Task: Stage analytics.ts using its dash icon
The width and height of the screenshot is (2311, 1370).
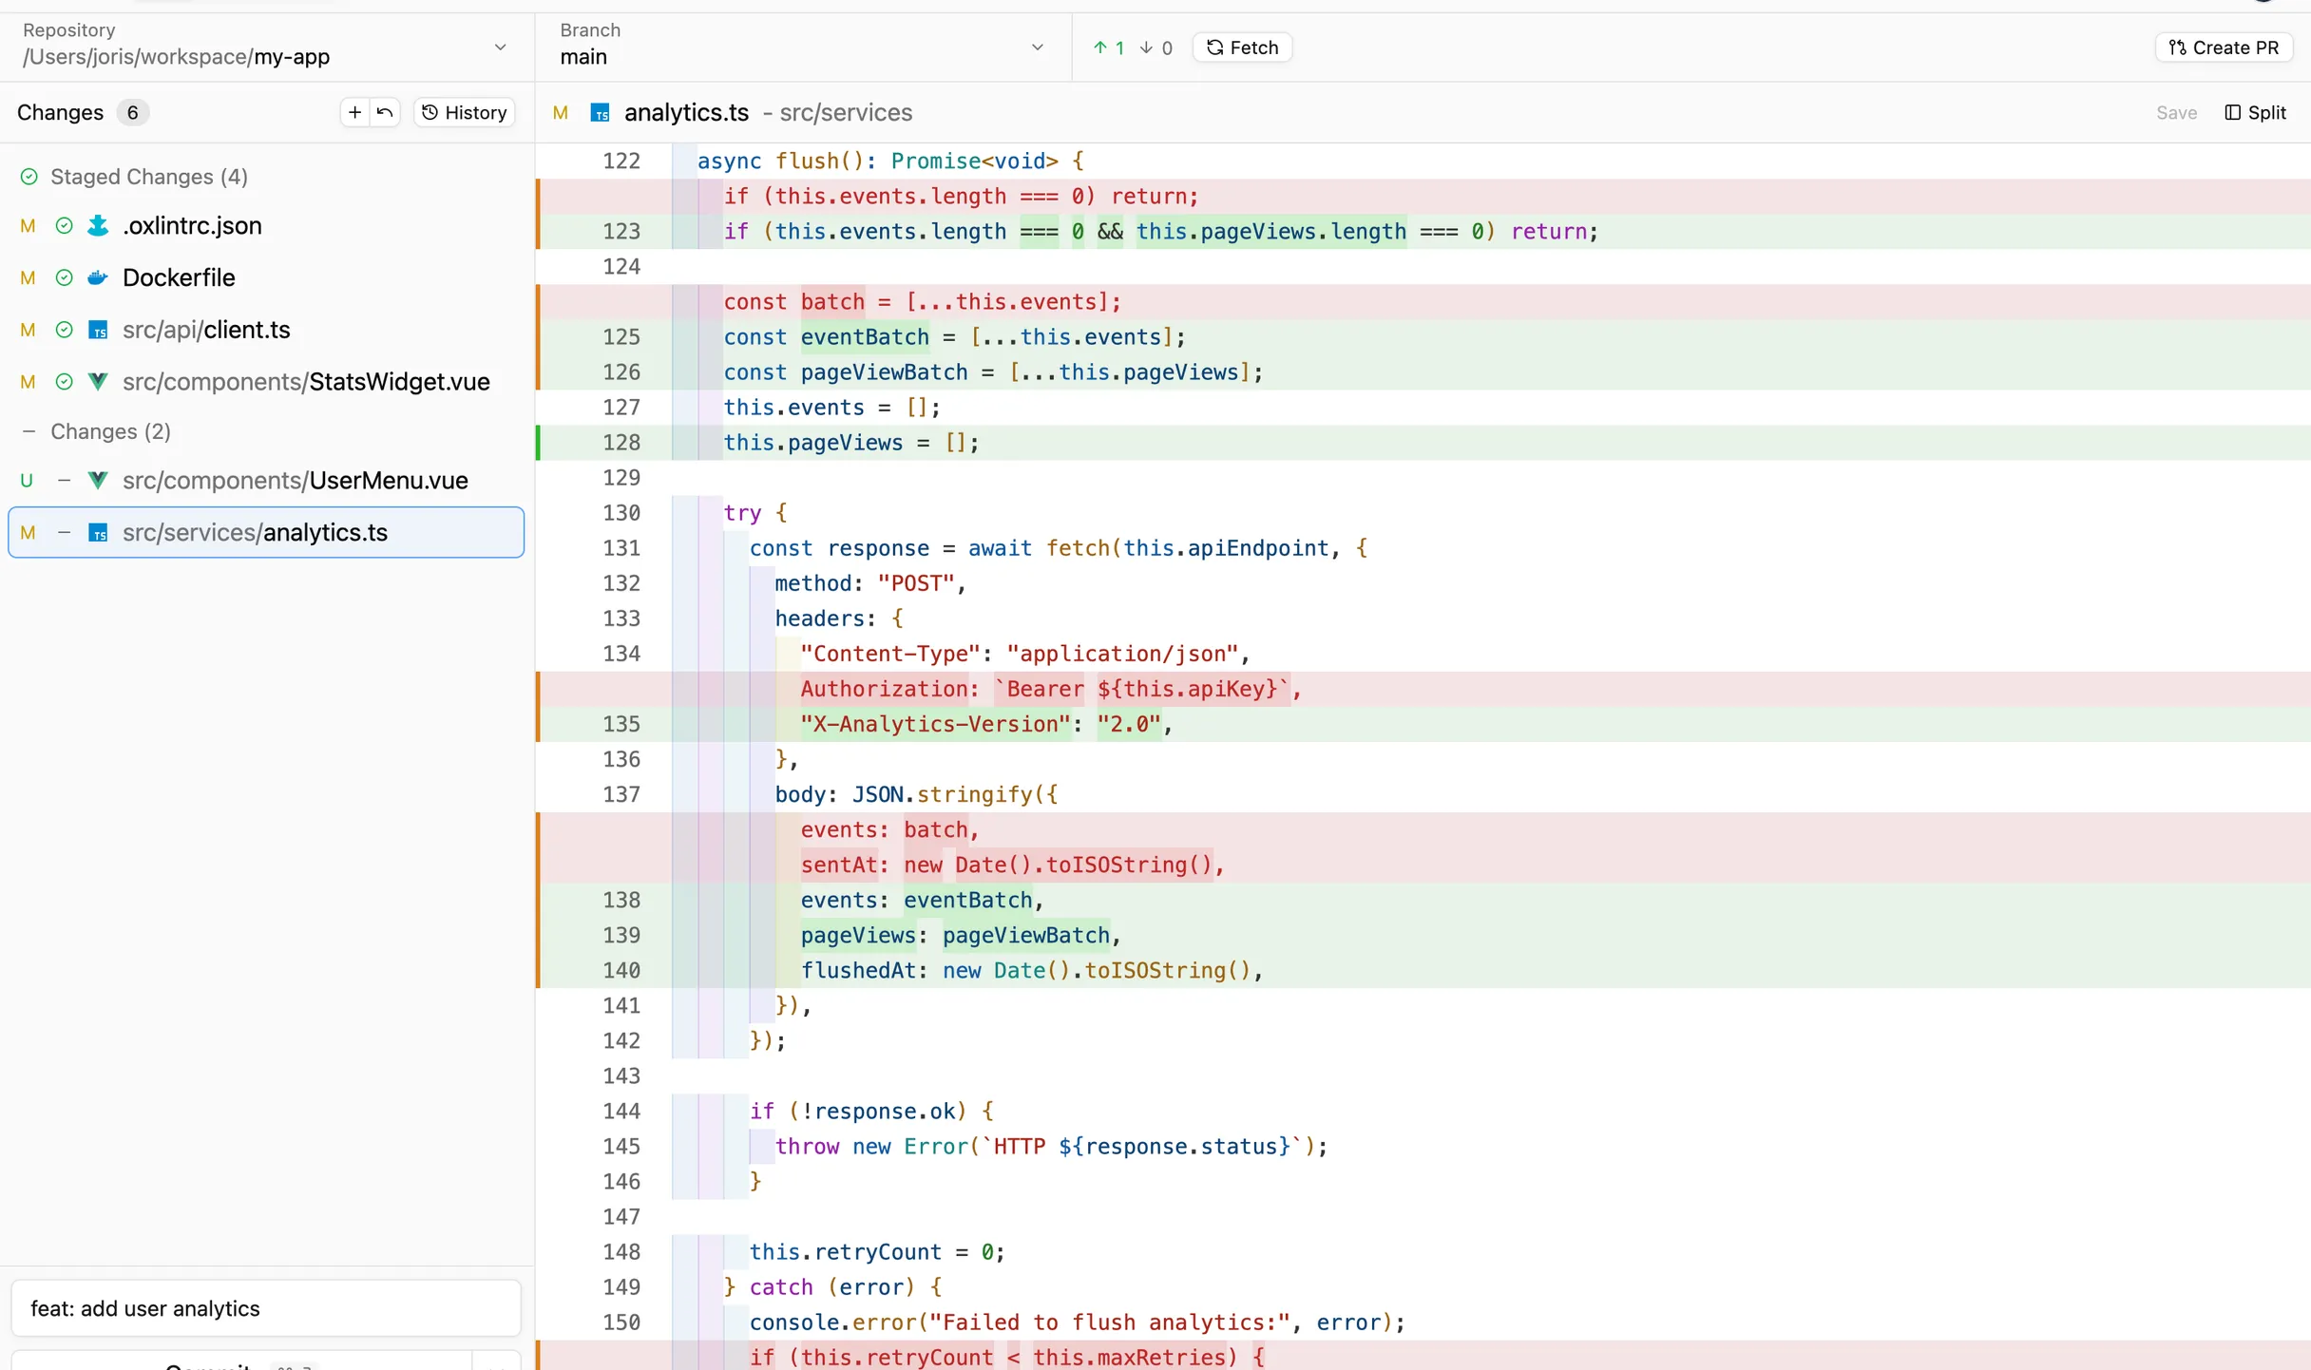Action: (x=64, y=533)
